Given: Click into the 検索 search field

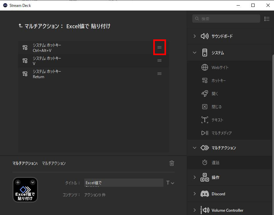Looking at the screenshot, I should pyautogui.click(x=226, y=19).
